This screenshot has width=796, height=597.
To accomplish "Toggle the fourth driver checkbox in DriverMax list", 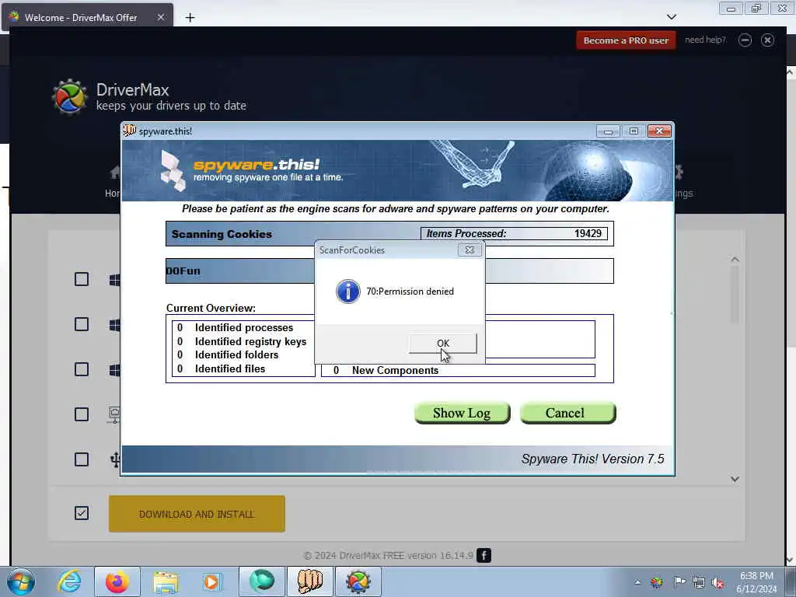I will (82, 414).
